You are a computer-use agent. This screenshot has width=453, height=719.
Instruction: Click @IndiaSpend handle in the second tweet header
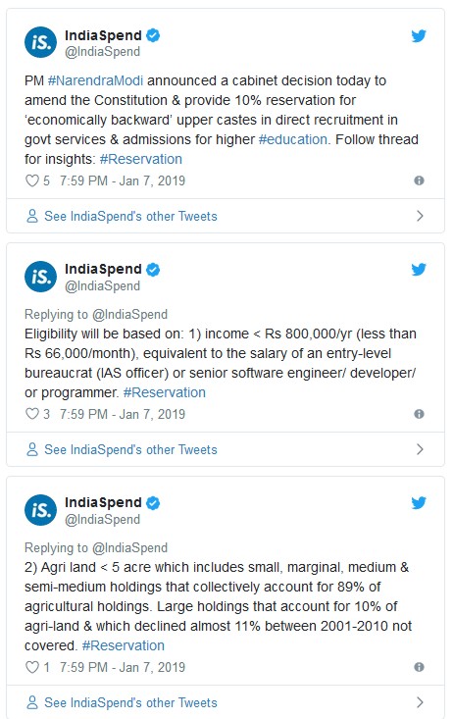[102, 285]
